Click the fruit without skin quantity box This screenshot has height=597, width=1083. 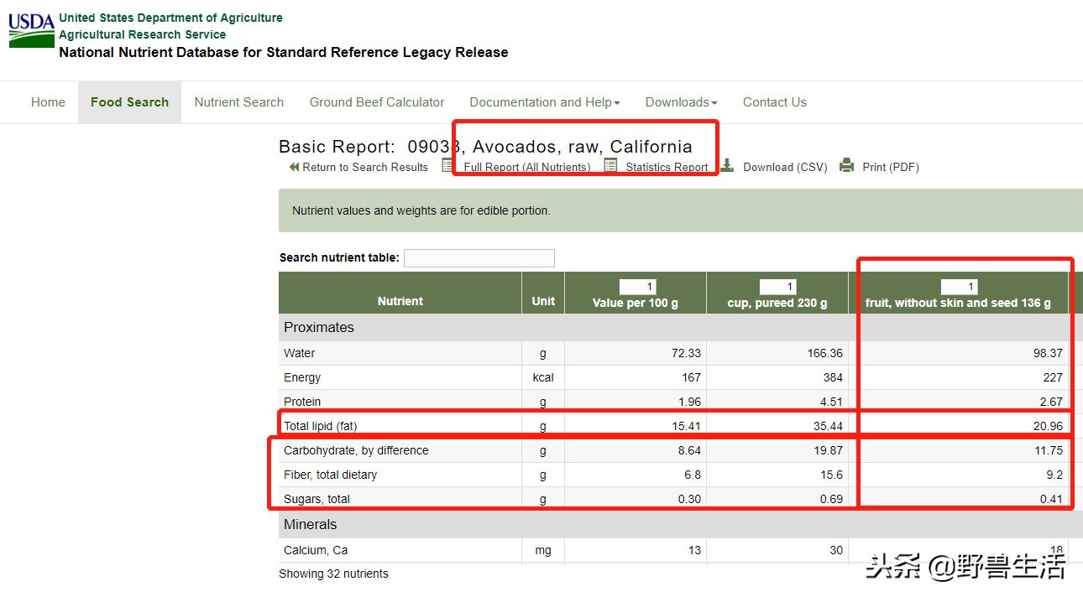[x=959, y=287]
